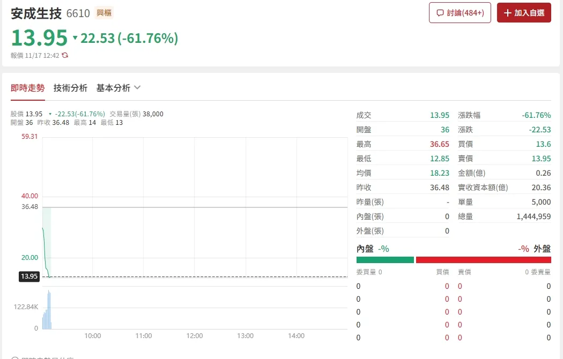
Task: Switch to the 即時走勢 tab
Action: (x=28, y=88)
